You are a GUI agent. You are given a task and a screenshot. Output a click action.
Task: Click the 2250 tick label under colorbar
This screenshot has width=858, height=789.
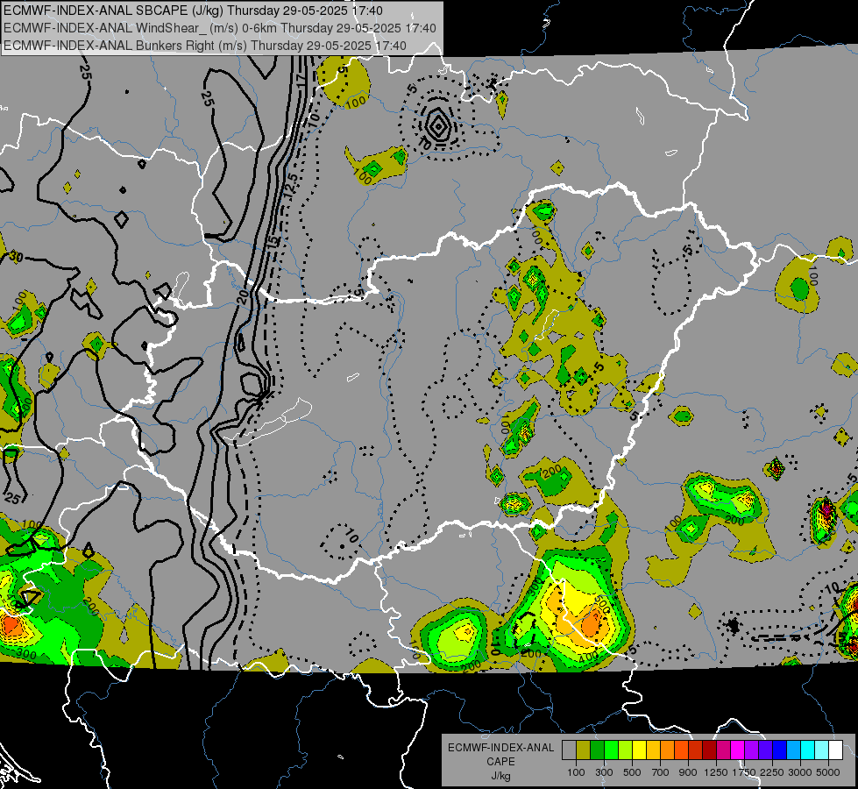[772, 772]
